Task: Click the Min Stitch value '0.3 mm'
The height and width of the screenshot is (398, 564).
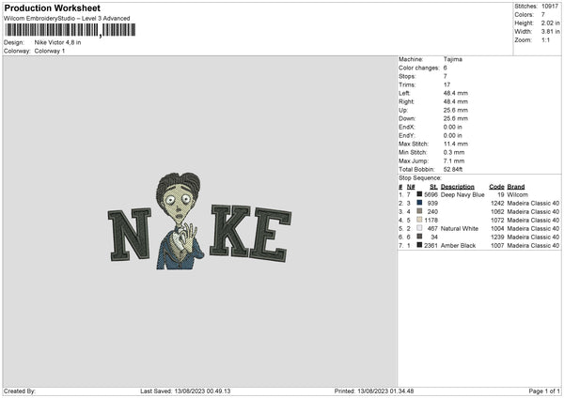Action: coord(454,153)
